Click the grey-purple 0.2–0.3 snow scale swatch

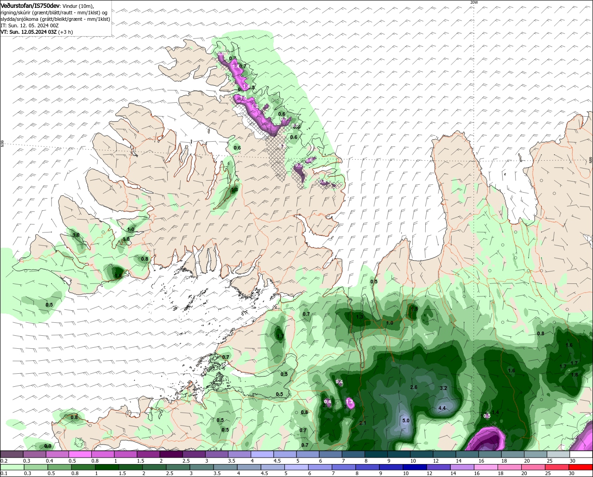point(12,454)
